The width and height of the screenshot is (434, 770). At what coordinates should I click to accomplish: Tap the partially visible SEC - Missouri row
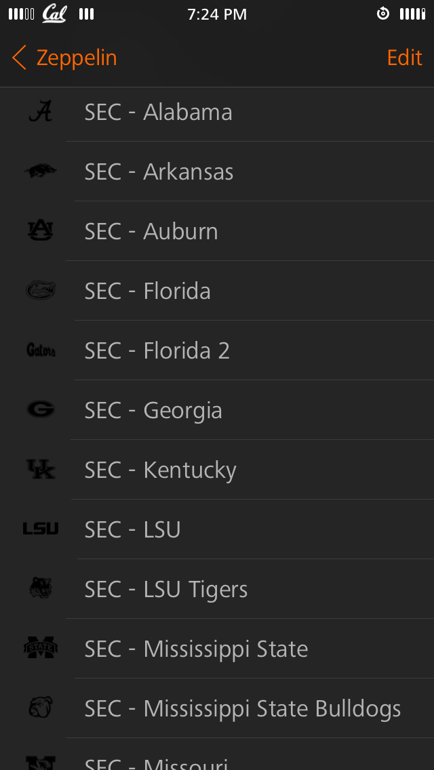(217, 754)
